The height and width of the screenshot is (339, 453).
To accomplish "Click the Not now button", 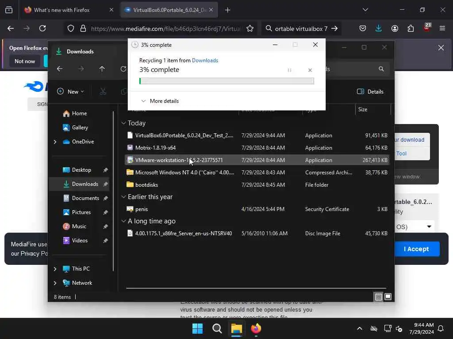I will pos(25,61).
